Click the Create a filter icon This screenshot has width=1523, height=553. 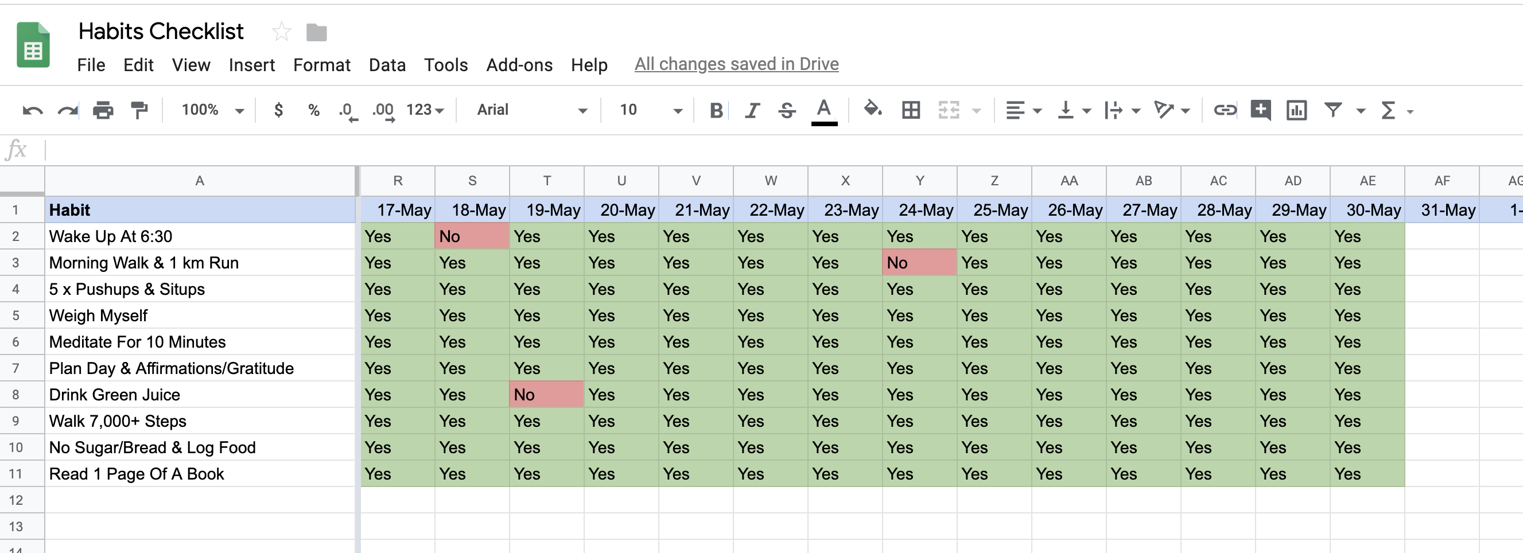click(1332, 110)
